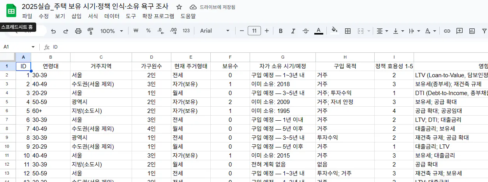Open the 도구 menu

click(x=131, y=16)
